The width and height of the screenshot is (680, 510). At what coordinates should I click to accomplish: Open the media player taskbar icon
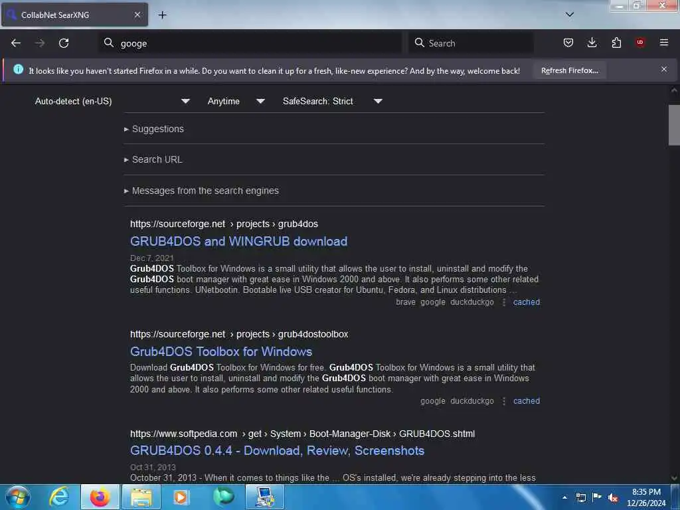tap(181, 497)
